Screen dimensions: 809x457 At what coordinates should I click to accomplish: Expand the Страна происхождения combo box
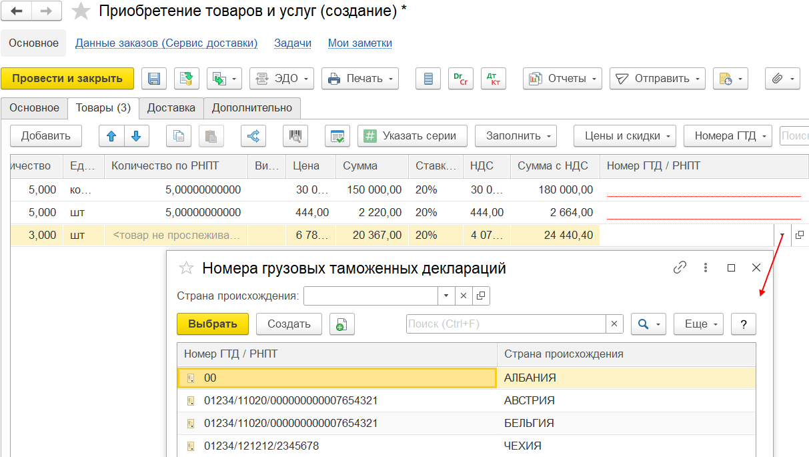click(446, 296)
